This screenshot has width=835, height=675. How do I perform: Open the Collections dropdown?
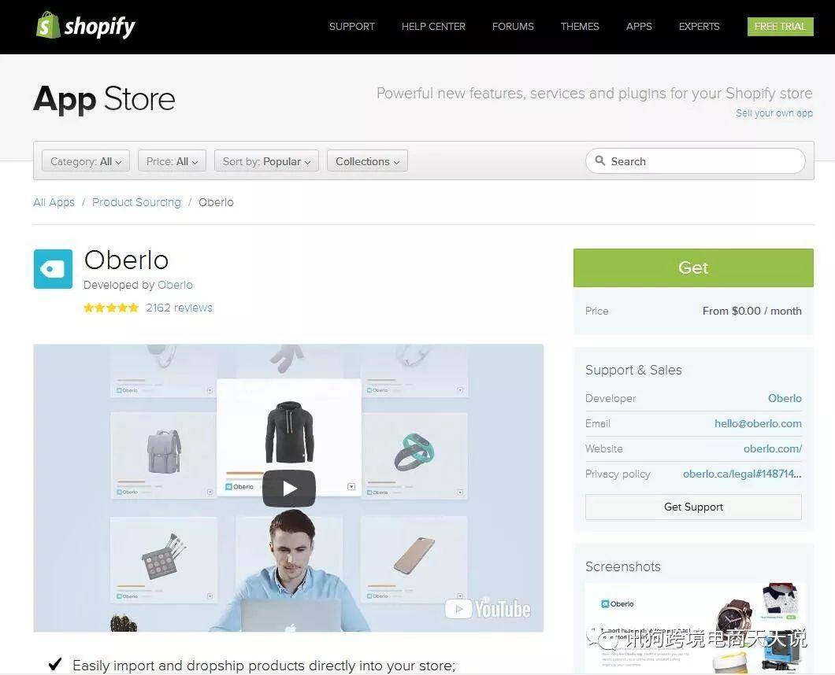coord(367,161)
